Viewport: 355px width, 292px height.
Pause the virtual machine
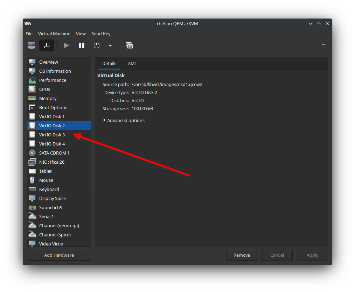(x=82, y=45)
